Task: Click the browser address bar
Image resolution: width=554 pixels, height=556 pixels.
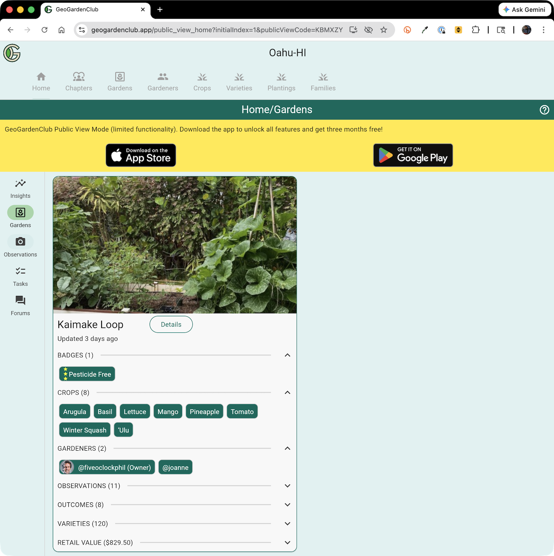Action: tap(216, 30)
